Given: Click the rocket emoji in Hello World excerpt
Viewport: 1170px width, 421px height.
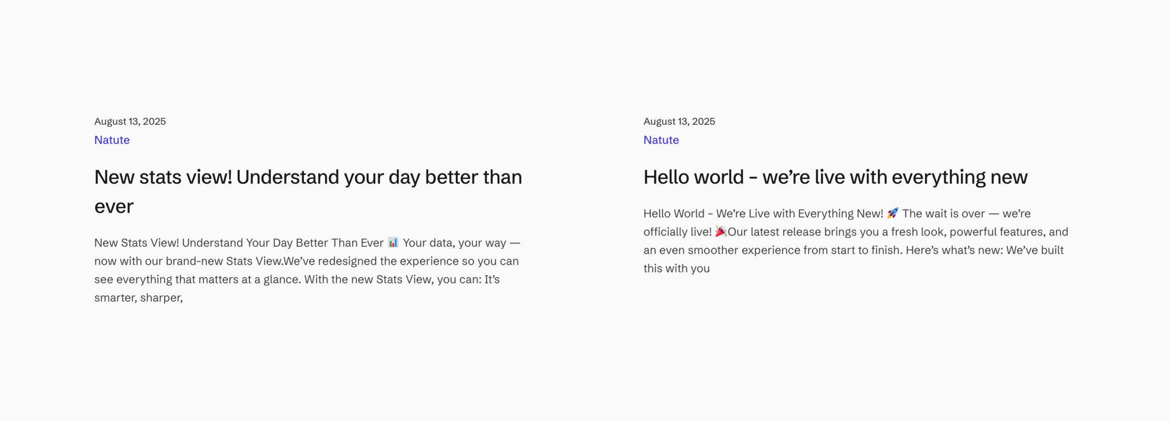Looking at the screenshot, I should click(x=893, y=213).
